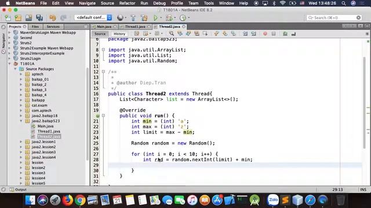Click the IDE search field
Viewport: 371px width, 208px height.
[334, 18]
